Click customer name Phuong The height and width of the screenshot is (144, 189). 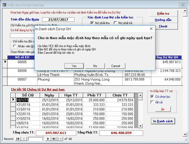[43, 79]
